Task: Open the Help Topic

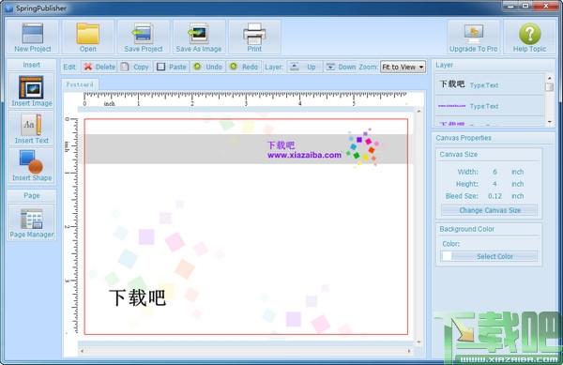Action: coord(529,37)
